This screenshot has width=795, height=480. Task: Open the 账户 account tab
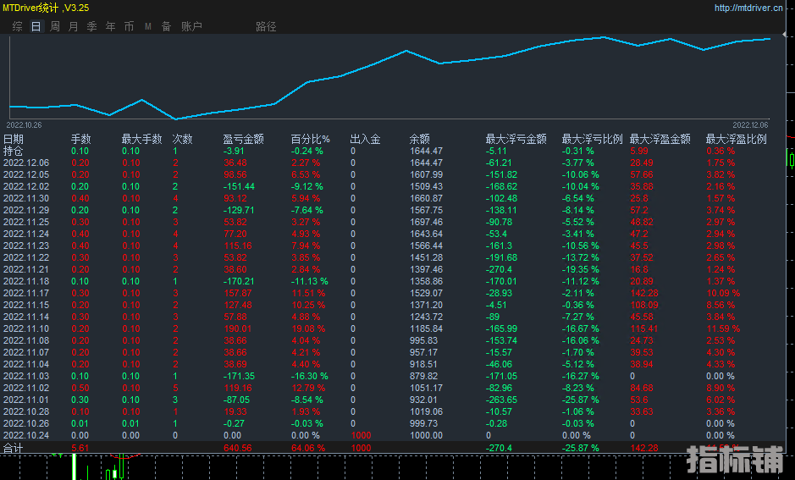pyautogui.click(x=191, y=26)
